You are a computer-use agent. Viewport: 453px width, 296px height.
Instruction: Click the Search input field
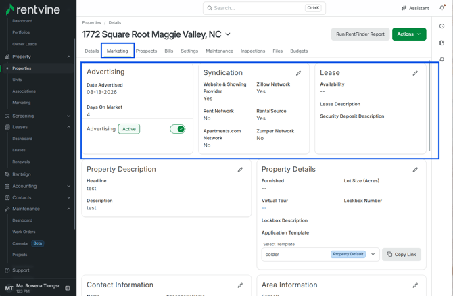click(x=264, y=8)
